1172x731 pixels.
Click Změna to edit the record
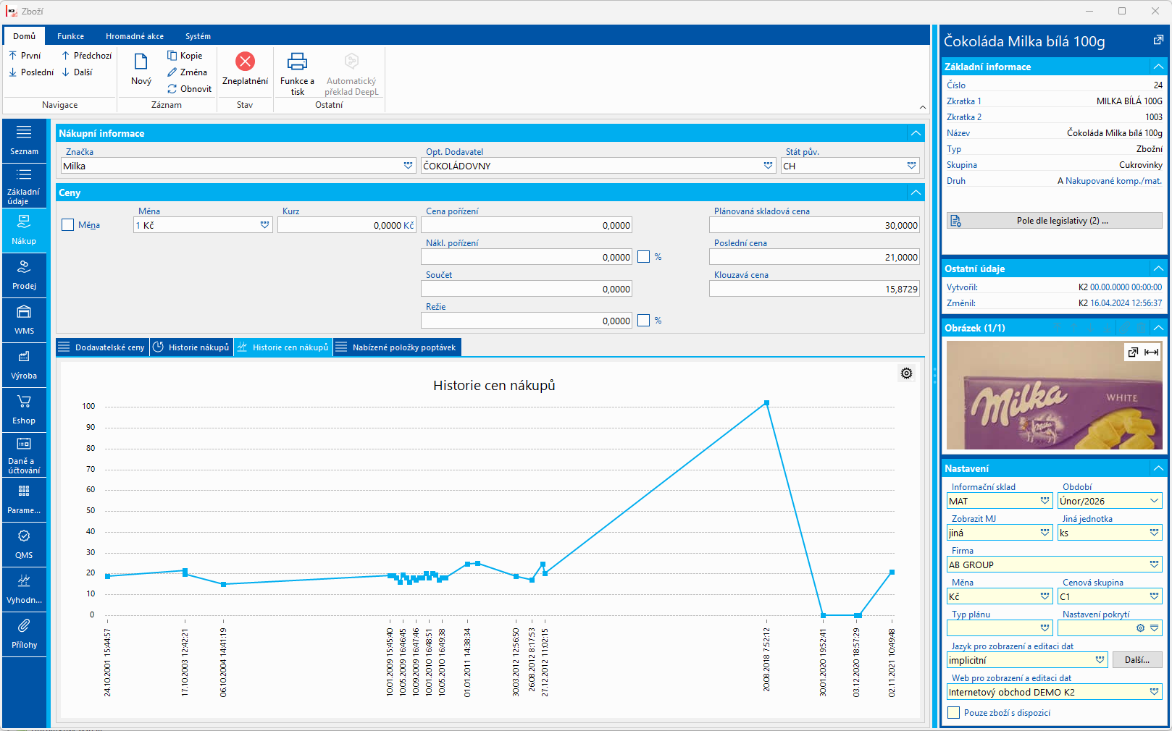click(187, 72)
